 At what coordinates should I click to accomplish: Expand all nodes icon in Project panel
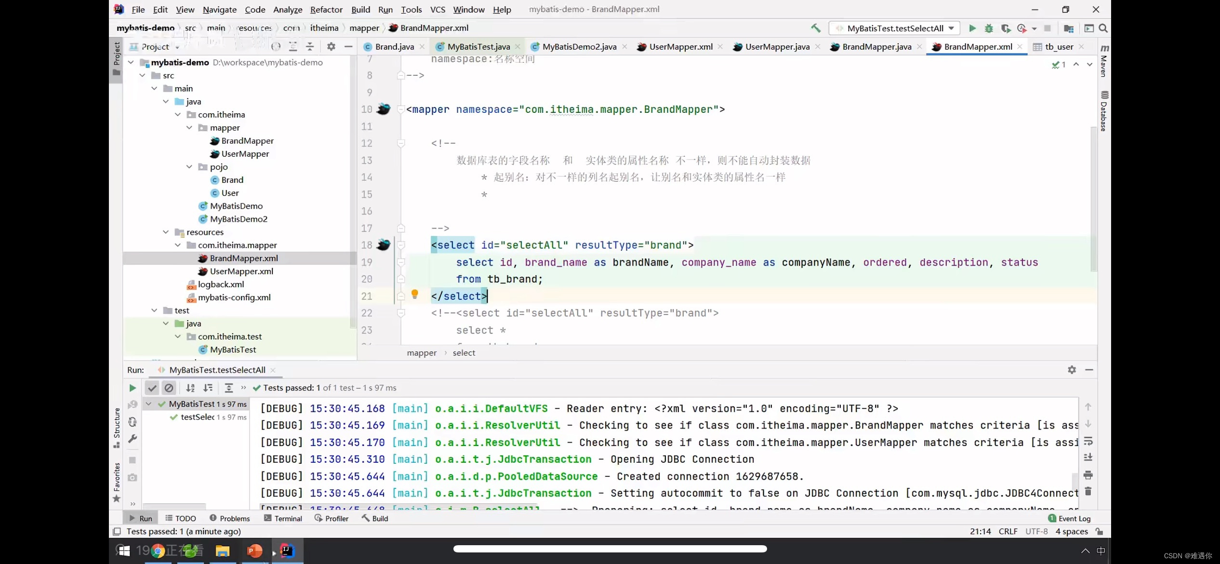293,46
